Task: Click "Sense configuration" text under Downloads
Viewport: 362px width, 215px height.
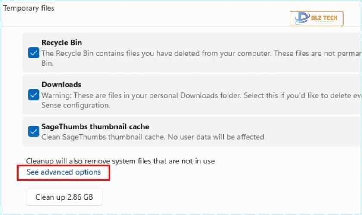Action: [75, 105]
